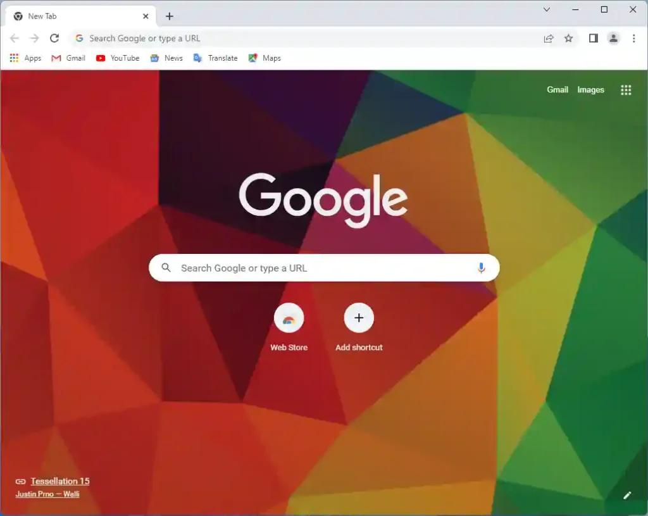The height and width of the screenshot is (516, 648).
Task: Open the Translate bookmark
Action: pos(215,58)
